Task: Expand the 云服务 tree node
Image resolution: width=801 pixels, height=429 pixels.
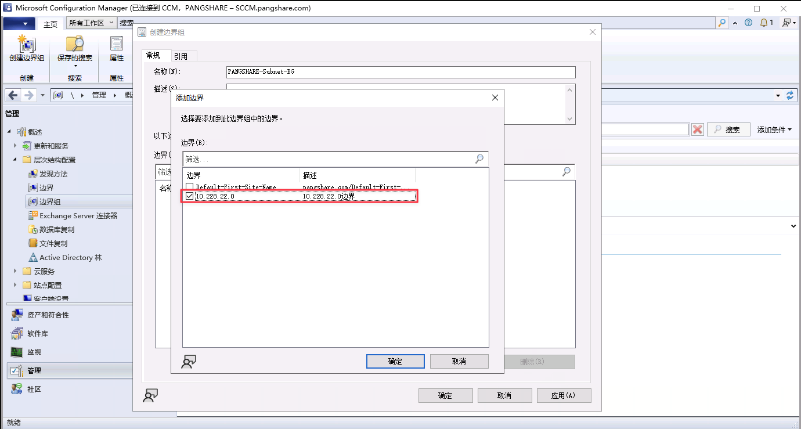Action: point(15,271)
